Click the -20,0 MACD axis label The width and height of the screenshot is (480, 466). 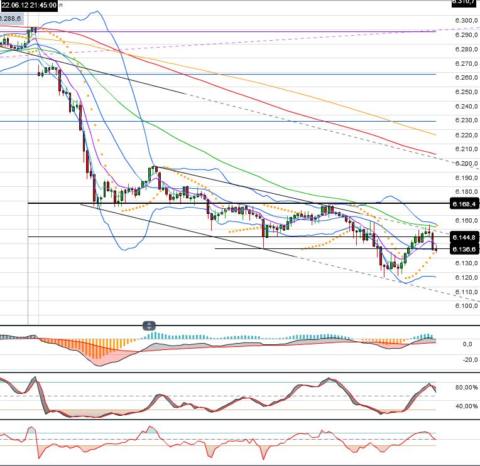[x=470, y=359]
